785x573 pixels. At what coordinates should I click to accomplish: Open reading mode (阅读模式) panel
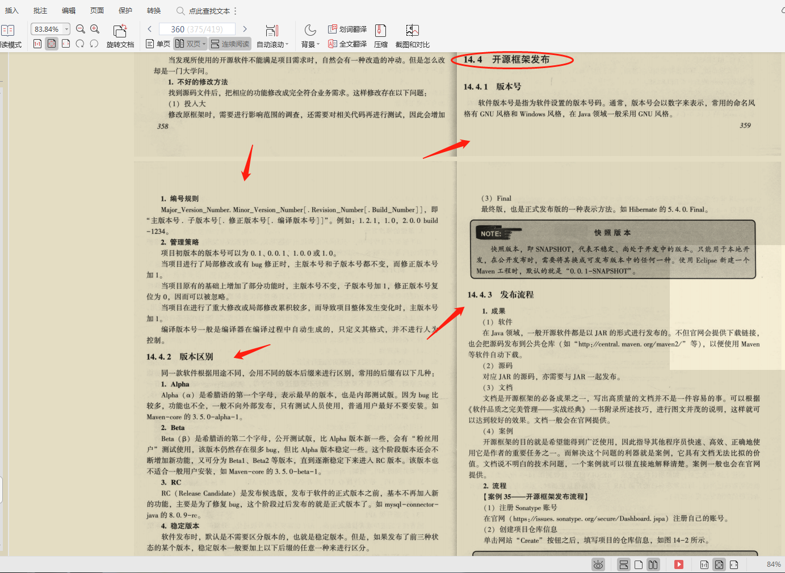tap(10, 34)
